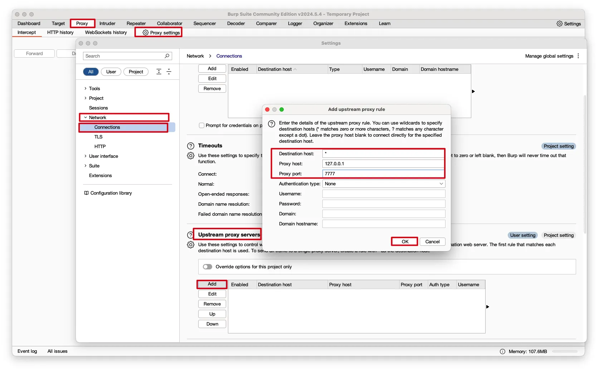This screenshot has width=599, height=371.
Task: Switch to the Decoder tab
Action: click(236, 24)
